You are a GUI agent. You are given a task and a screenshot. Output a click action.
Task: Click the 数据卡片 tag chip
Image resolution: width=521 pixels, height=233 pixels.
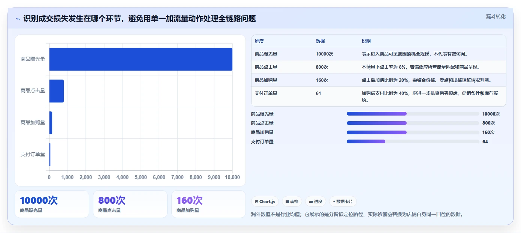[x=343, y=201]
